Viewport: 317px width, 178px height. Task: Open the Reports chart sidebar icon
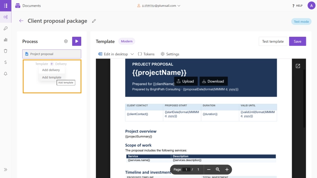click(6, 40)
